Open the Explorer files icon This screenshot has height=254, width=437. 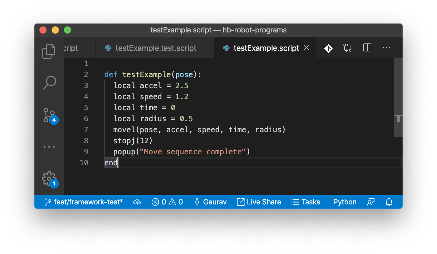coord(49,51)
